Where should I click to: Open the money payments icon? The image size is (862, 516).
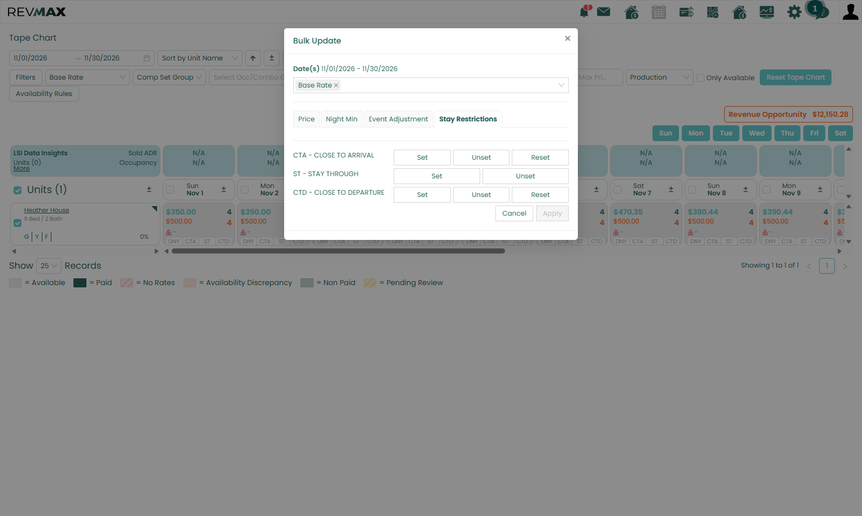pos(686,12)
